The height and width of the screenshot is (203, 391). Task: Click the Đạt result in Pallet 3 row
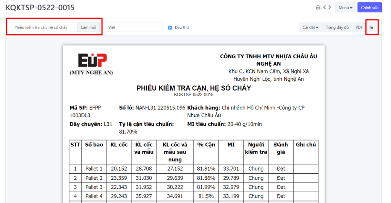(x=281, y=187)
